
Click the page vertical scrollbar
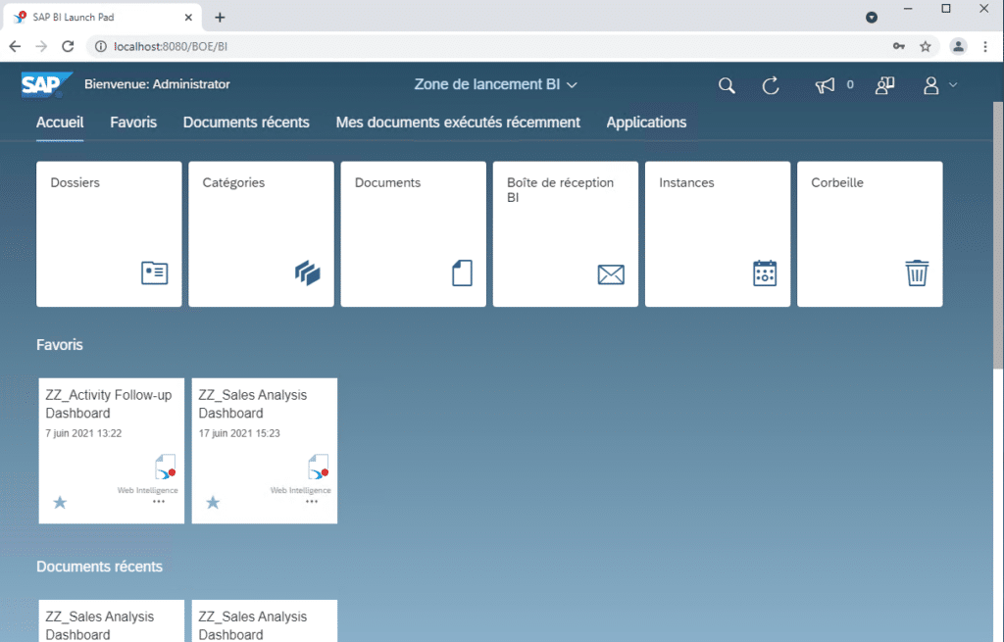(x=997, y=234)
